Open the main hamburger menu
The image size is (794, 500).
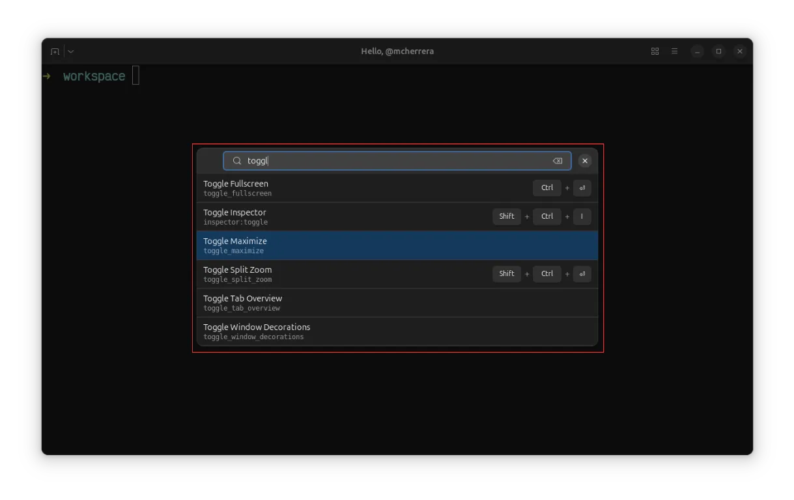coord(674,51)
